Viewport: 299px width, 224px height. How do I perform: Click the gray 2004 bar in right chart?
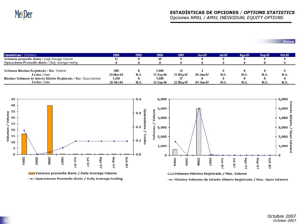[175, 152]
